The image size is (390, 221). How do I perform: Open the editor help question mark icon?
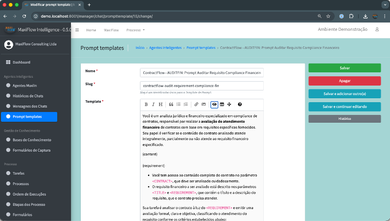pyautogui.click(x=240, y=105)
